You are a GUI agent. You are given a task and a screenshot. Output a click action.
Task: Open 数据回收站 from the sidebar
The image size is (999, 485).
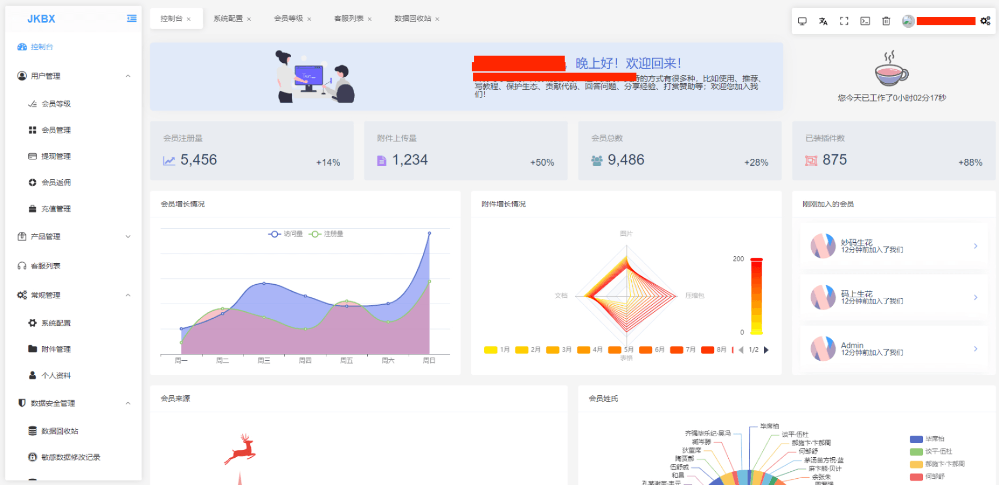[59, 430]
